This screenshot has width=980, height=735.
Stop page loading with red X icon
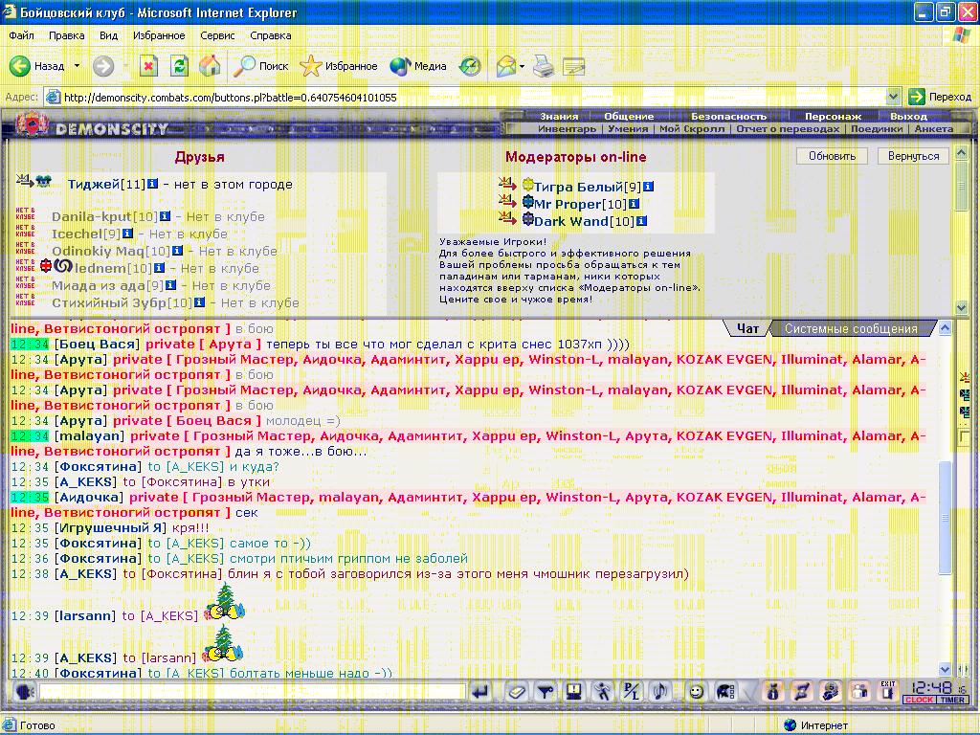click(148, 66)
